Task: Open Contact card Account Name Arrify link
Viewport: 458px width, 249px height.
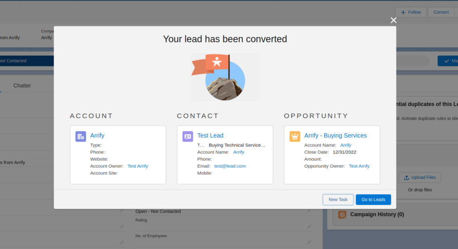Action: tap(238, 152)
